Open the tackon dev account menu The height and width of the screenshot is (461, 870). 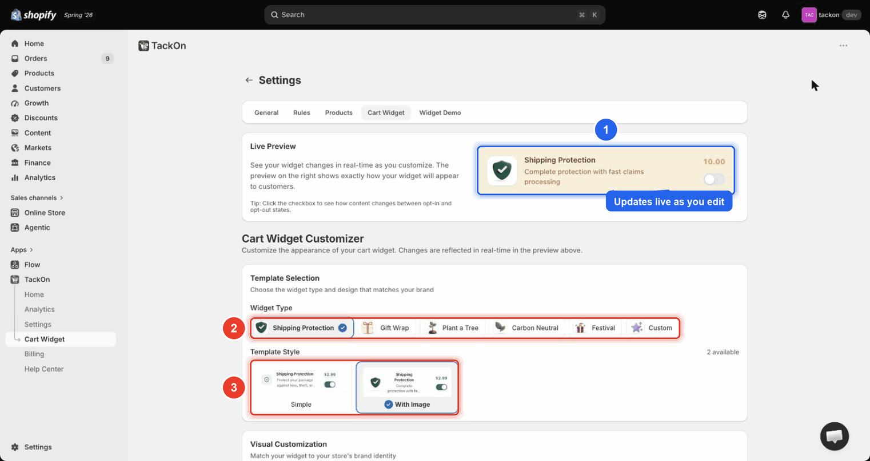[832, 15]
